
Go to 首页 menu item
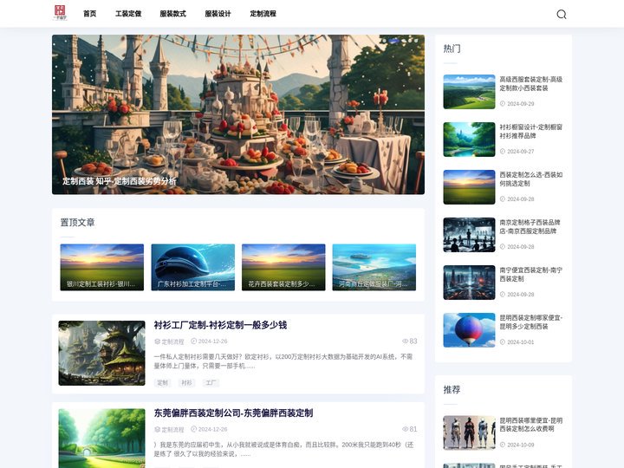coord(89,14)
